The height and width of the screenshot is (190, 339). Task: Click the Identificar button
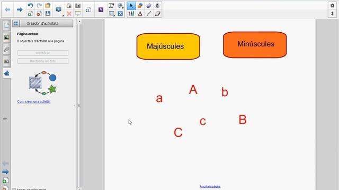point(42,53)
